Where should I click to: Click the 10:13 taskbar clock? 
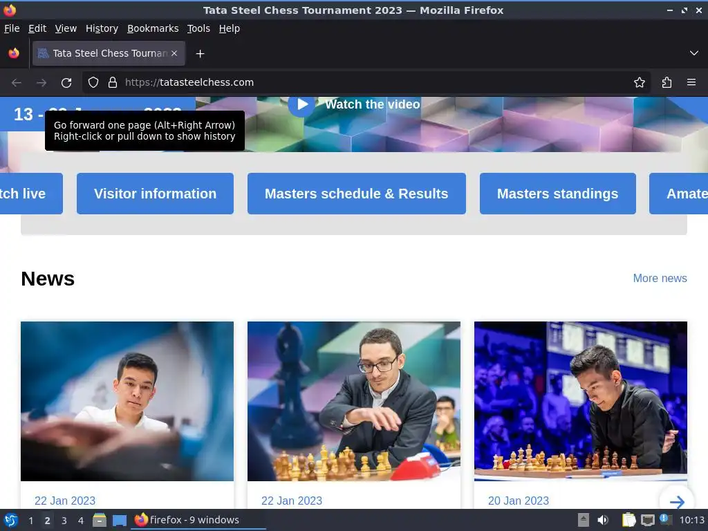click(x=691, y=520)
